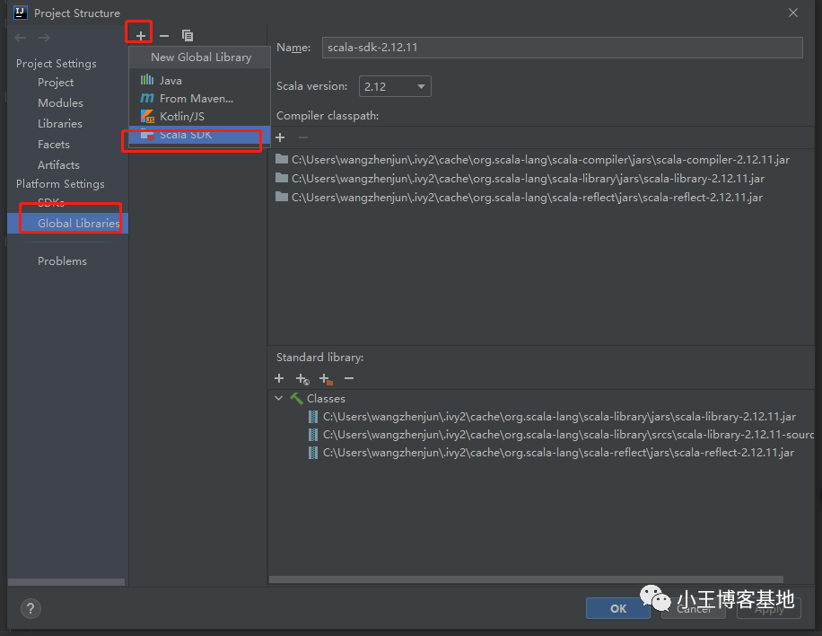Navigate forward with the right arrow
The width and height of the screenshot is (822, 636).
tap(44, 38)
